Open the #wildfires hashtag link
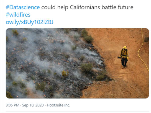Screen dimensions: 151x113 18,15
